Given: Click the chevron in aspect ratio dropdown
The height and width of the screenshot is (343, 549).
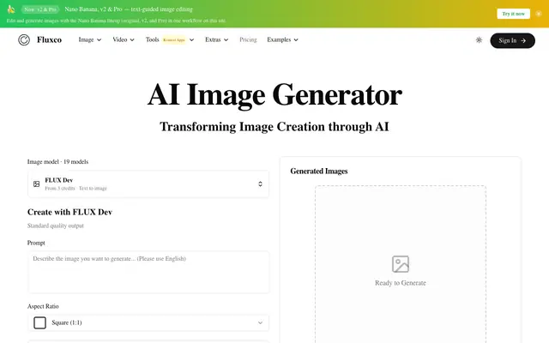Looking at the screenshot, I should pyautogui.click(x=260, y=322).
